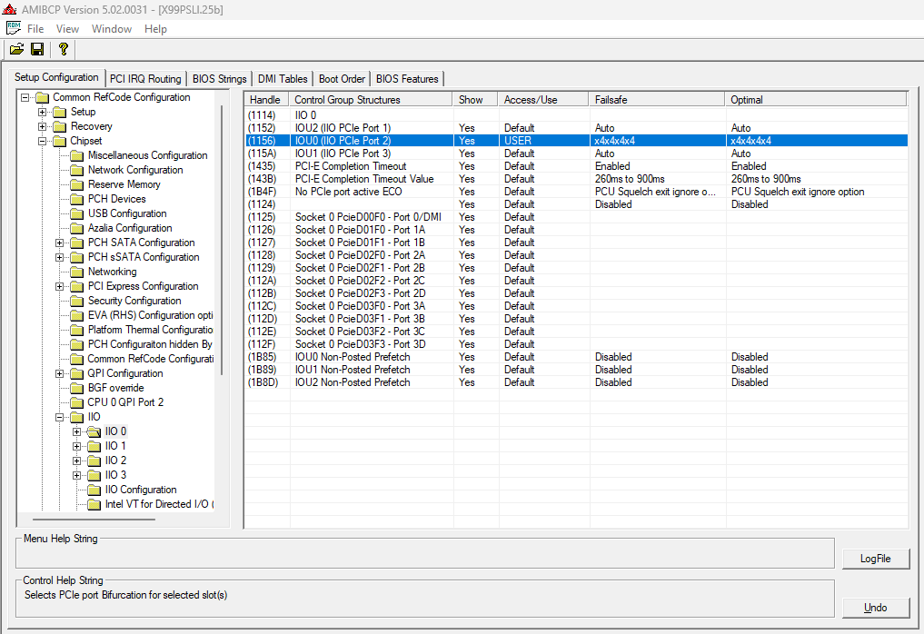Expand the IIO 0 tree node
Screen dimensions: 924x634
point(76,431)
